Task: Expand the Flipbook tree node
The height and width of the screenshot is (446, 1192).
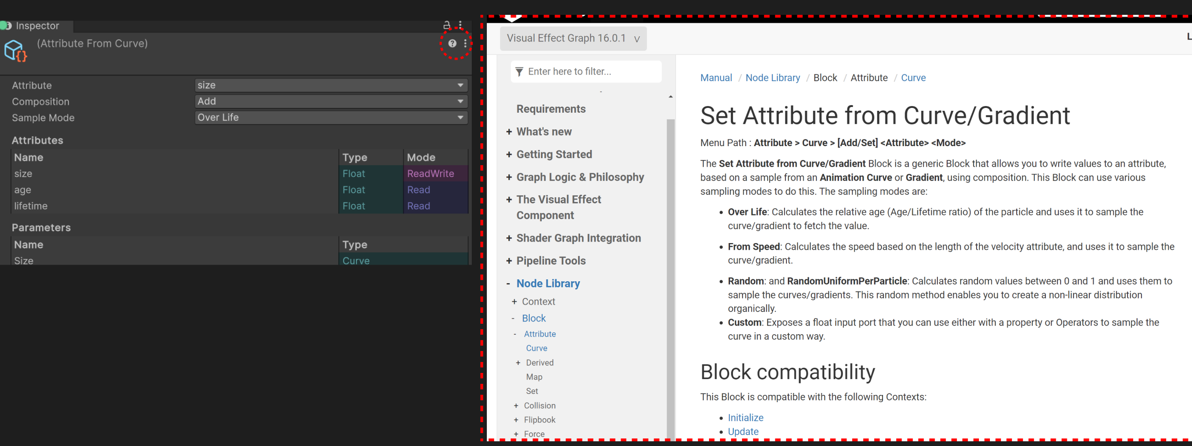Action: tap(516, 420)
